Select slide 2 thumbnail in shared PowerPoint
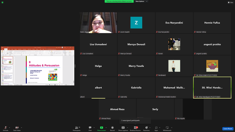This screenshot has width=235, height=132. 8,69
